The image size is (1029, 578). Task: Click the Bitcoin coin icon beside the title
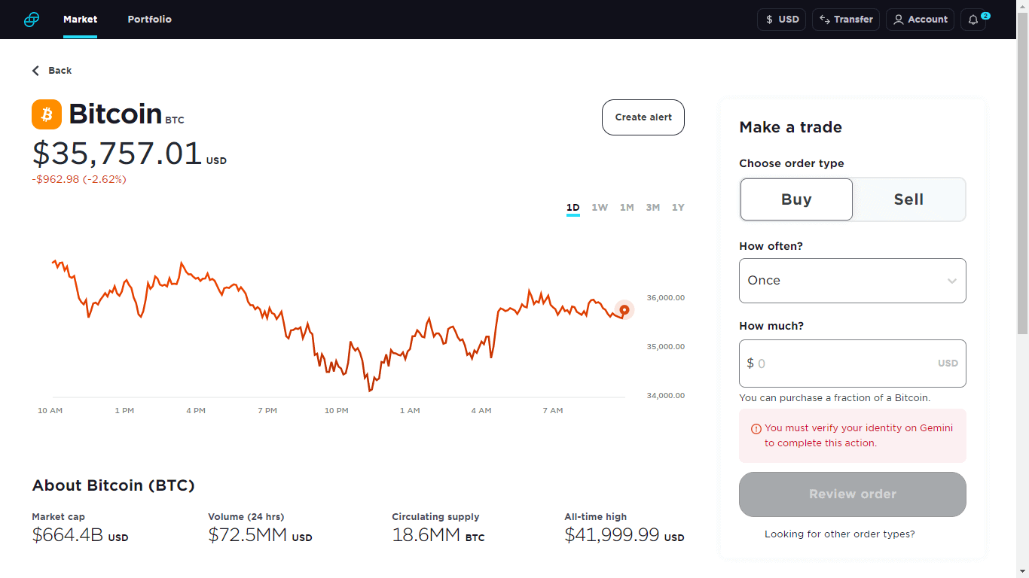click(x=46, y=114)
